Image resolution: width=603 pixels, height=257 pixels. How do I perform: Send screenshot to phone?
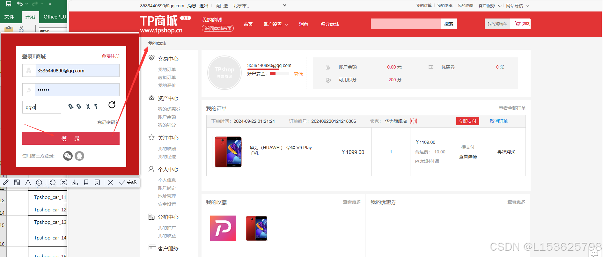86,182
